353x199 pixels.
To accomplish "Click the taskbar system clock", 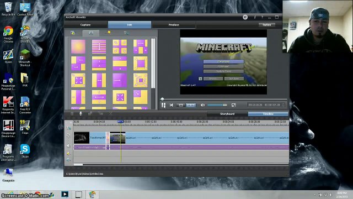I will (x=342, y=195).
